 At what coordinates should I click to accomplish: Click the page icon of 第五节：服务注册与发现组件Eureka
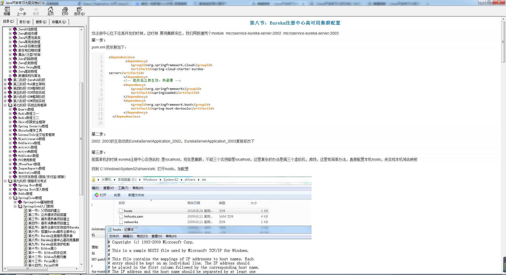point(26,227)
